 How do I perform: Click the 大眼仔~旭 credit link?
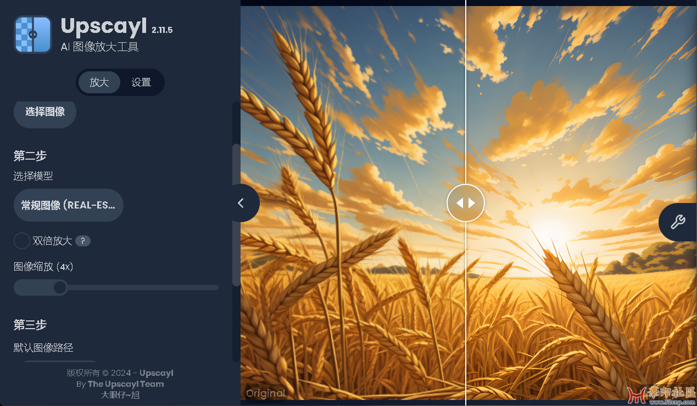(x=120, y=394)
